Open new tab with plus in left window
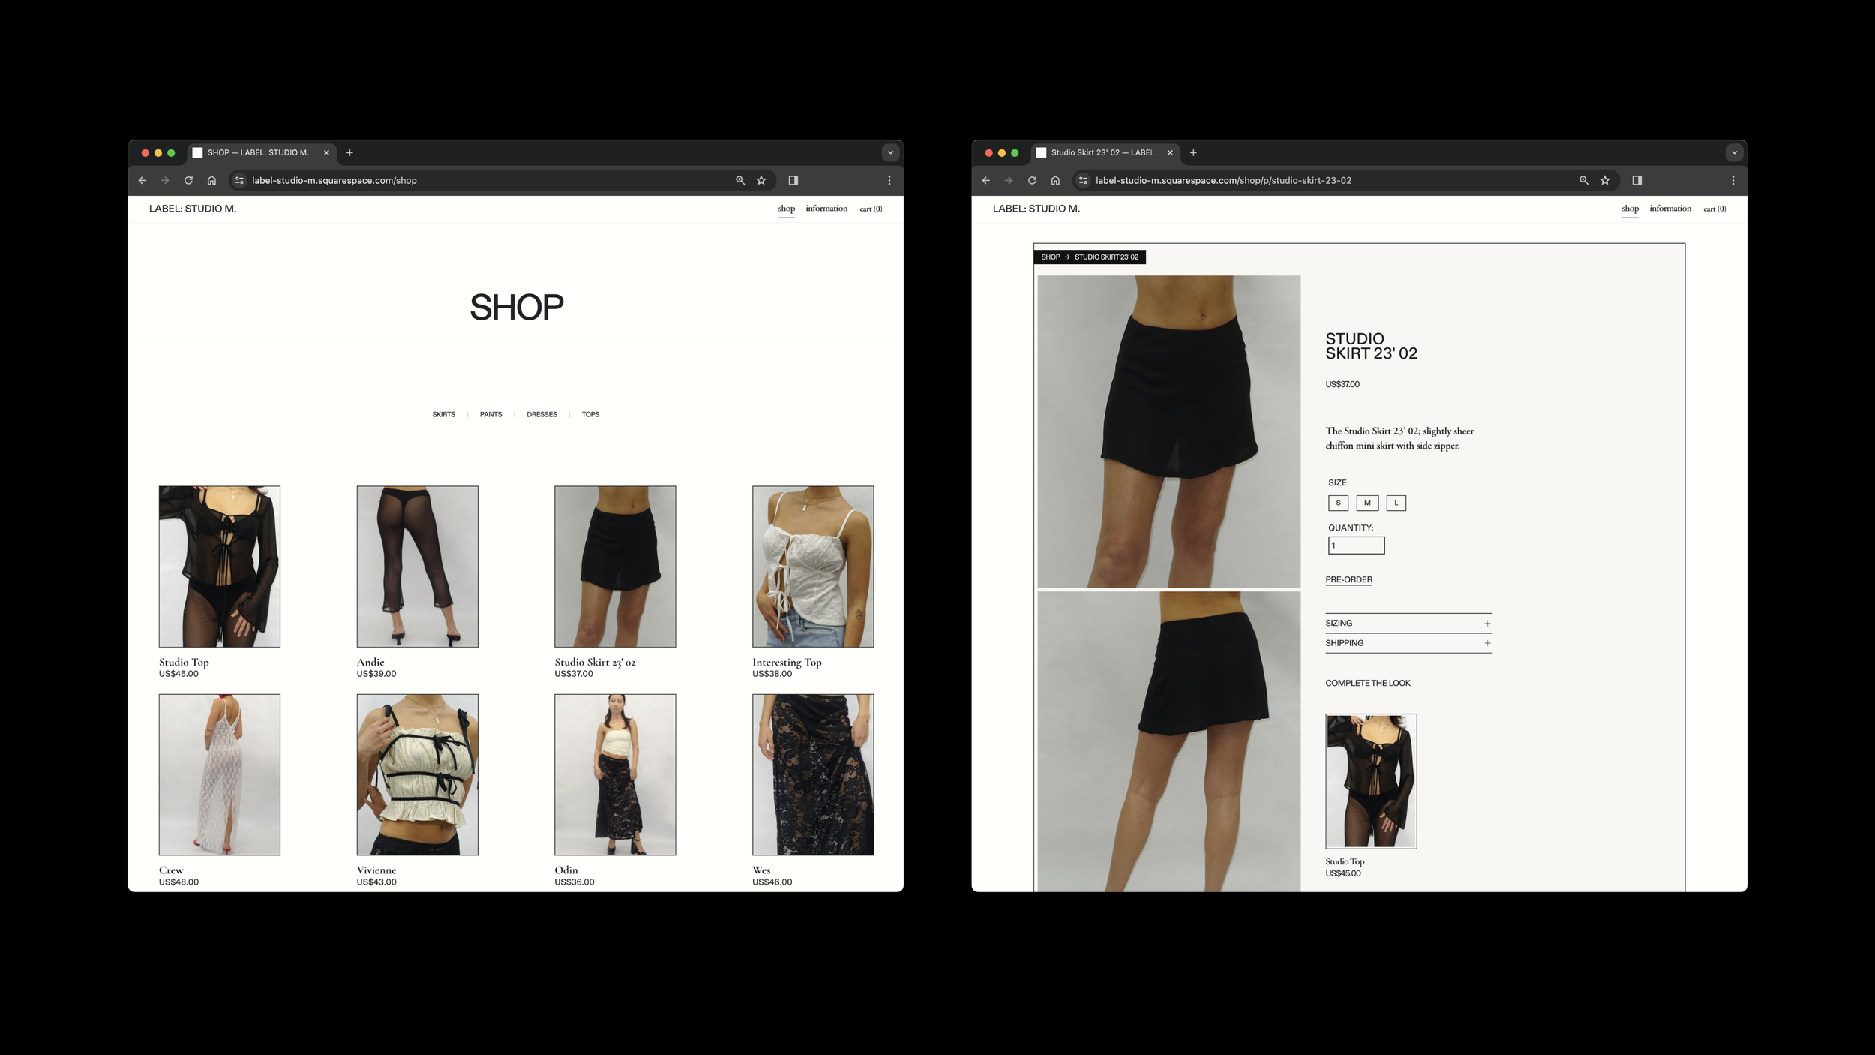The height and width of the screenshot is (1055, 1875). pyautogui.click(x=349, y=152)
